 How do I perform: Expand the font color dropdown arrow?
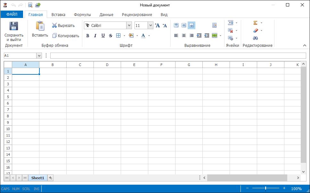tap(149, 36)
